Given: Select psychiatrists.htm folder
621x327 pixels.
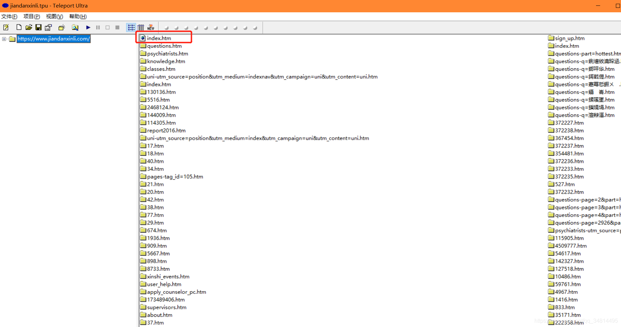Looking at the screenshot, I should click(168, 54).
